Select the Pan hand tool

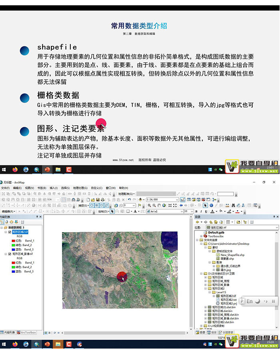[x=159, y=205]
